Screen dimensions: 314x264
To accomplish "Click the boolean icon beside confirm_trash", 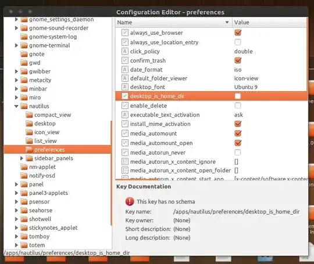I will 125,60.
